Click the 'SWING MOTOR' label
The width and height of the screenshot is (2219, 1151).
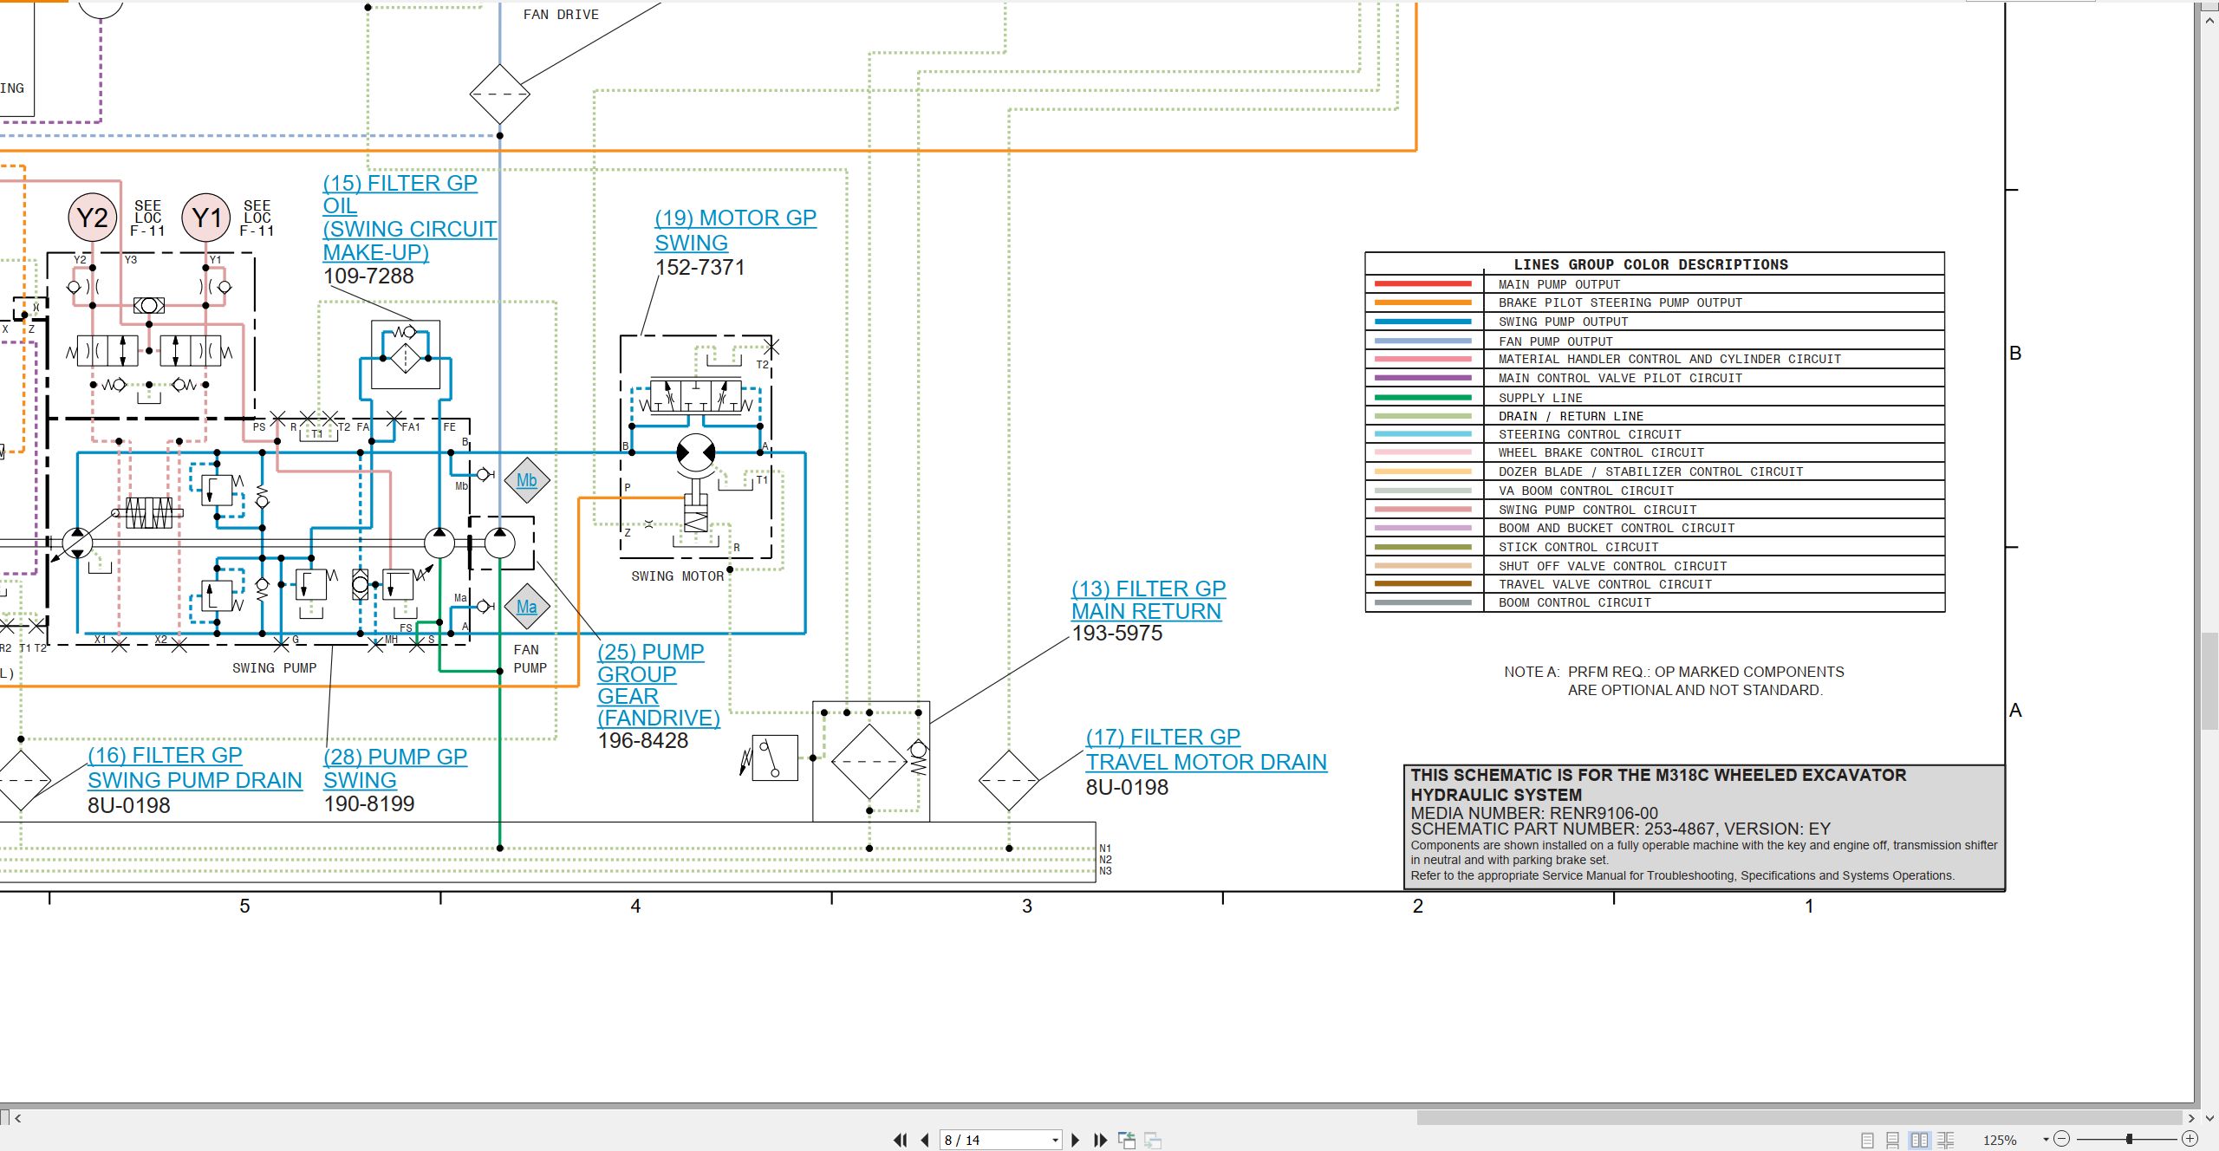point(678,576)
